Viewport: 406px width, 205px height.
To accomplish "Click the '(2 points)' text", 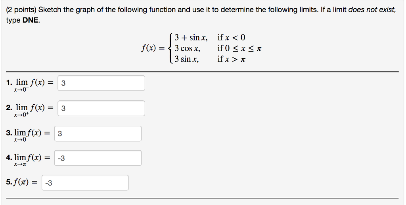I will (x=21, y=10).
